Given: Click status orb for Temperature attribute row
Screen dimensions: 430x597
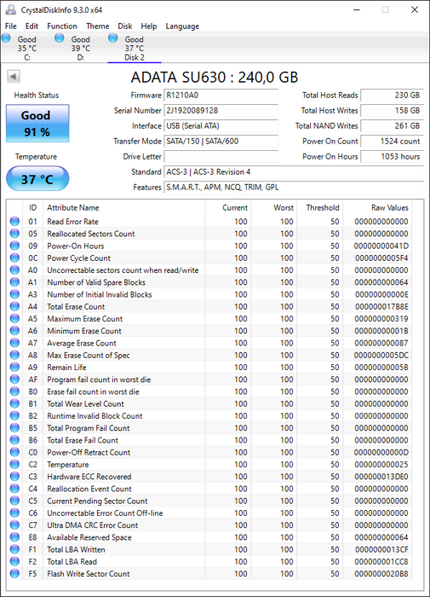Looking at the screenshot, I should [x=14, y=464].
